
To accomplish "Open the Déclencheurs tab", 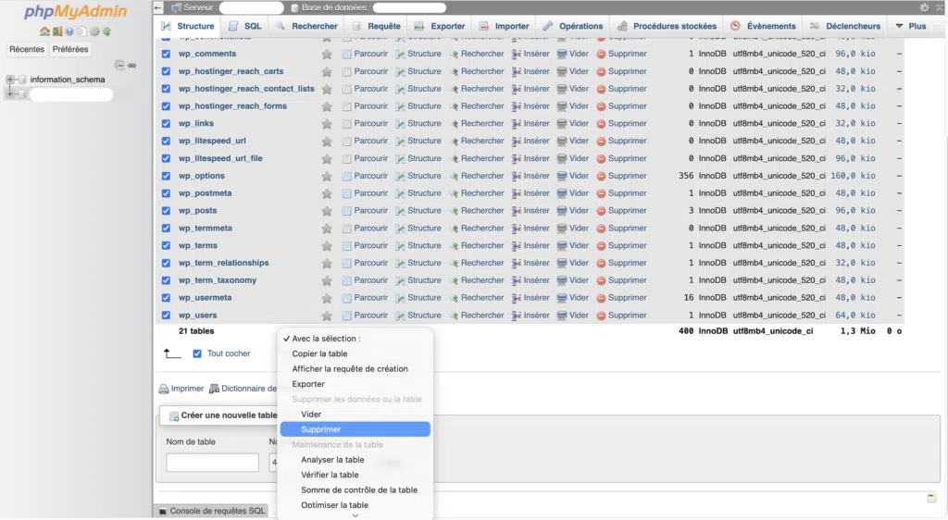I will coord(844,26).
